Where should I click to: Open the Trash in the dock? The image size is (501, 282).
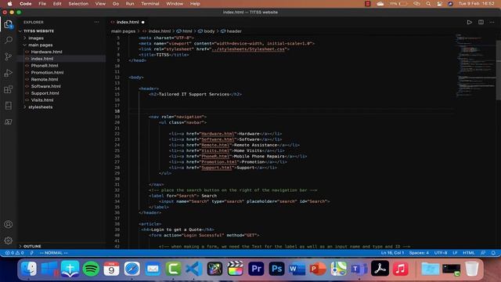point(472,269)
